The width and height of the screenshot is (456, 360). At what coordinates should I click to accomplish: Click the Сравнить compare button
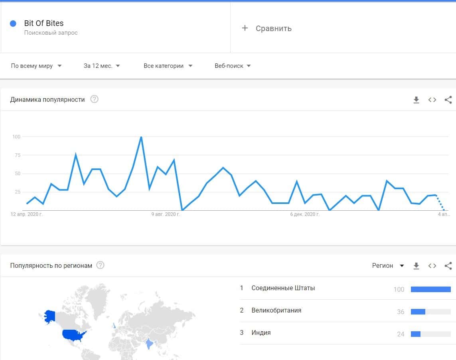tap(273, 28)
